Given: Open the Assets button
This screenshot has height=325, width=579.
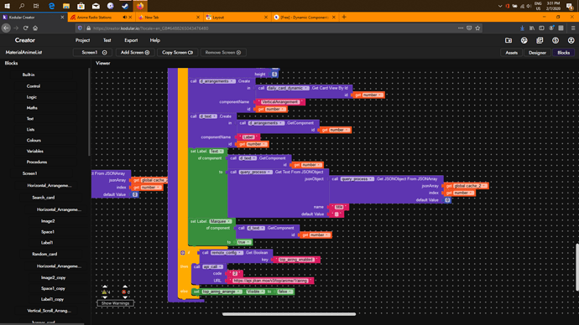Looking at the screenshot, I should coord(511,53).
